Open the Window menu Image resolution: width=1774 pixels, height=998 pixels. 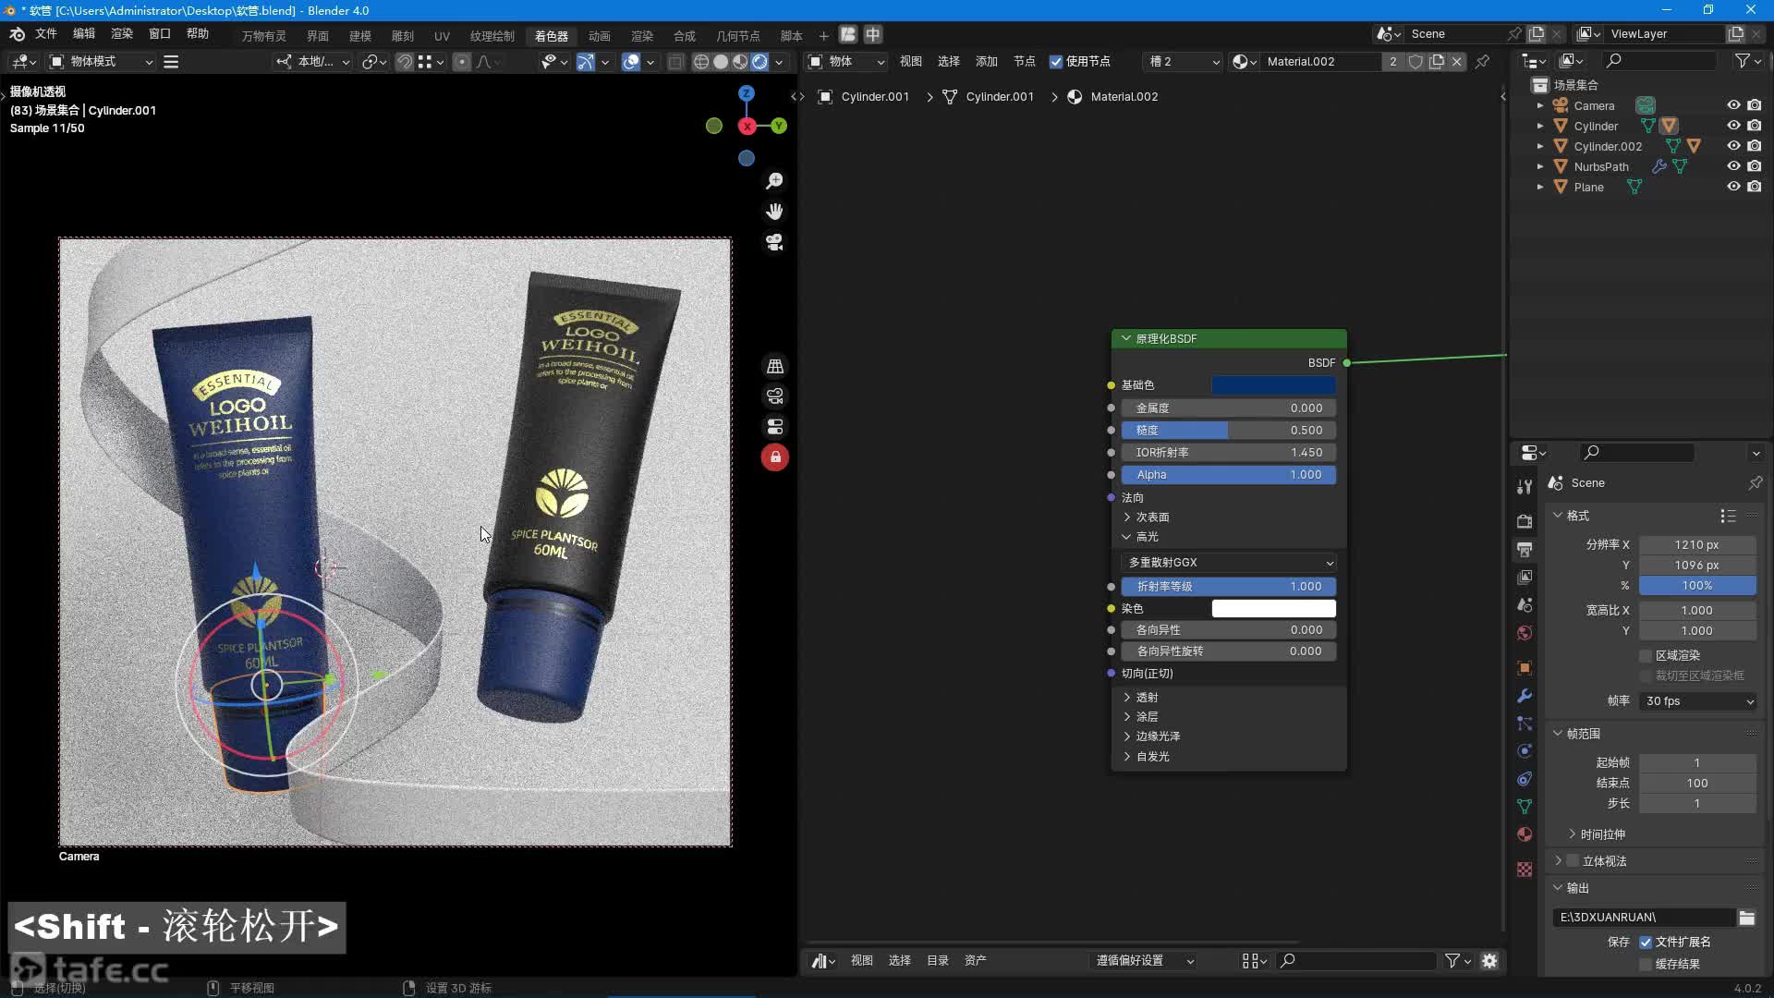point(160,34)
